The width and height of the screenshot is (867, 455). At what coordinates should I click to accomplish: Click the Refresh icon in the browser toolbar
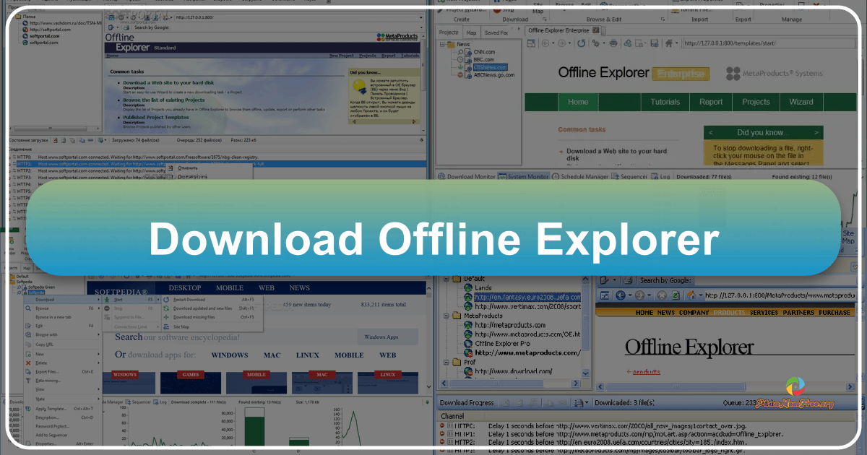(582, 43)
